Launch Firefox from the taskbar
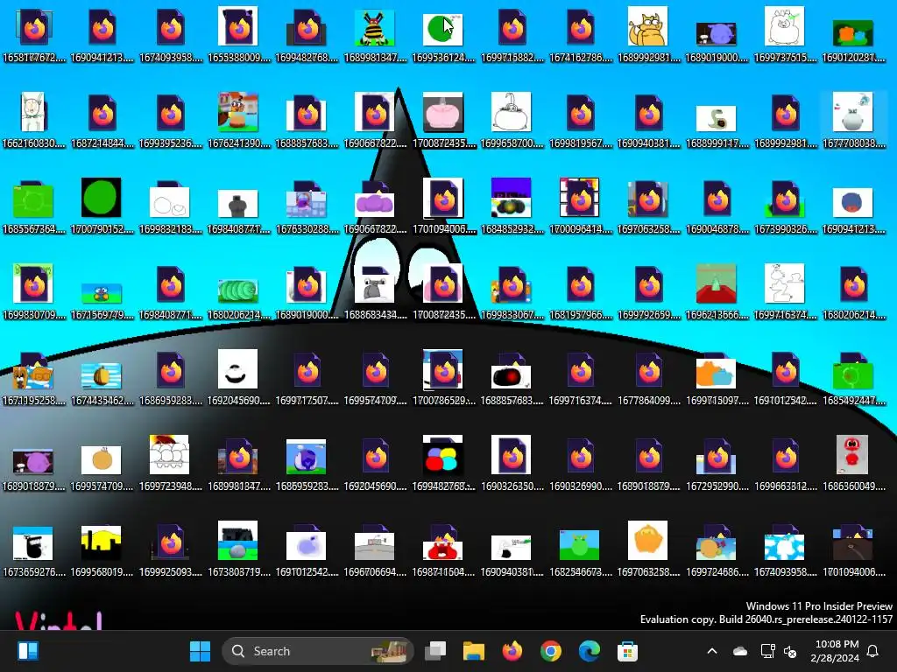The image size is (897, 672). (x=512, y=651)
